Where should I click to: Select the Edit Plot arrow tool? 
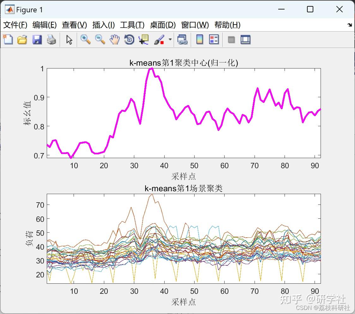tap(69, 39)
